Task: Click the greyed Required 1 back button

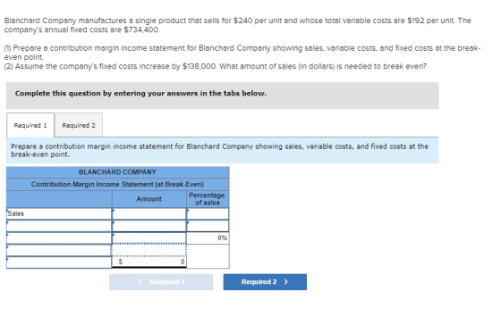Action: point(161,282)
